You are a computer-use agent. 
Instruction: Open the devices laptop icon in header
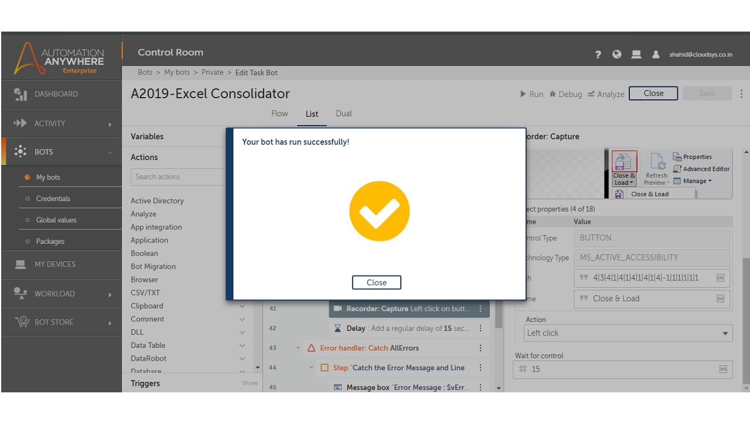(636, 54)
